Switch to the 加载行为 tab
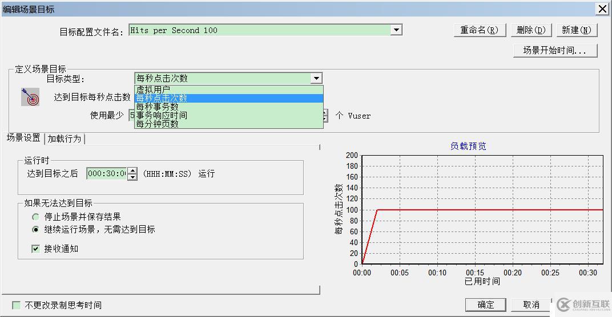 tap(65, 139)
